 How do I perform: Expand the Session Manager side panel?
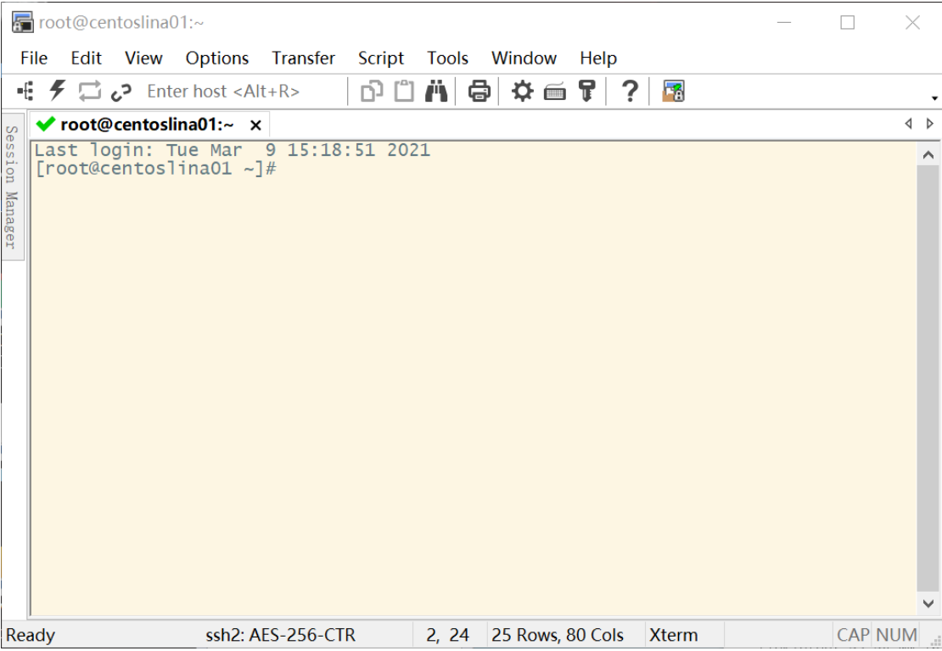click(x=12, y=187)
